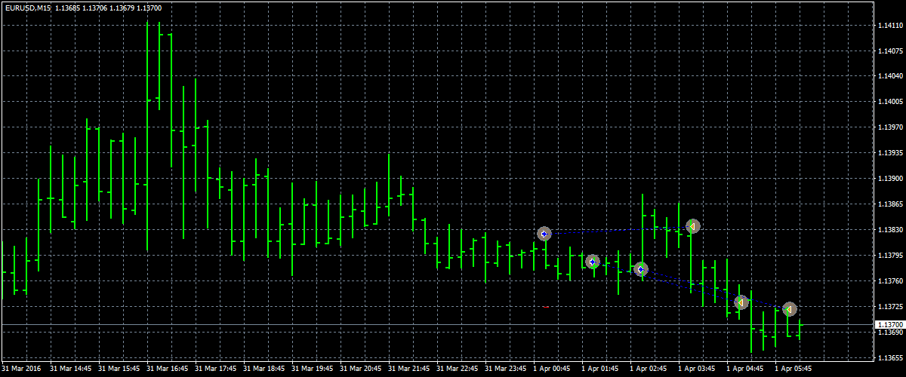Click the 1 Apr 02:45 time label
The height and width of the screenshot is (377, 906).
tap(649, 369)
